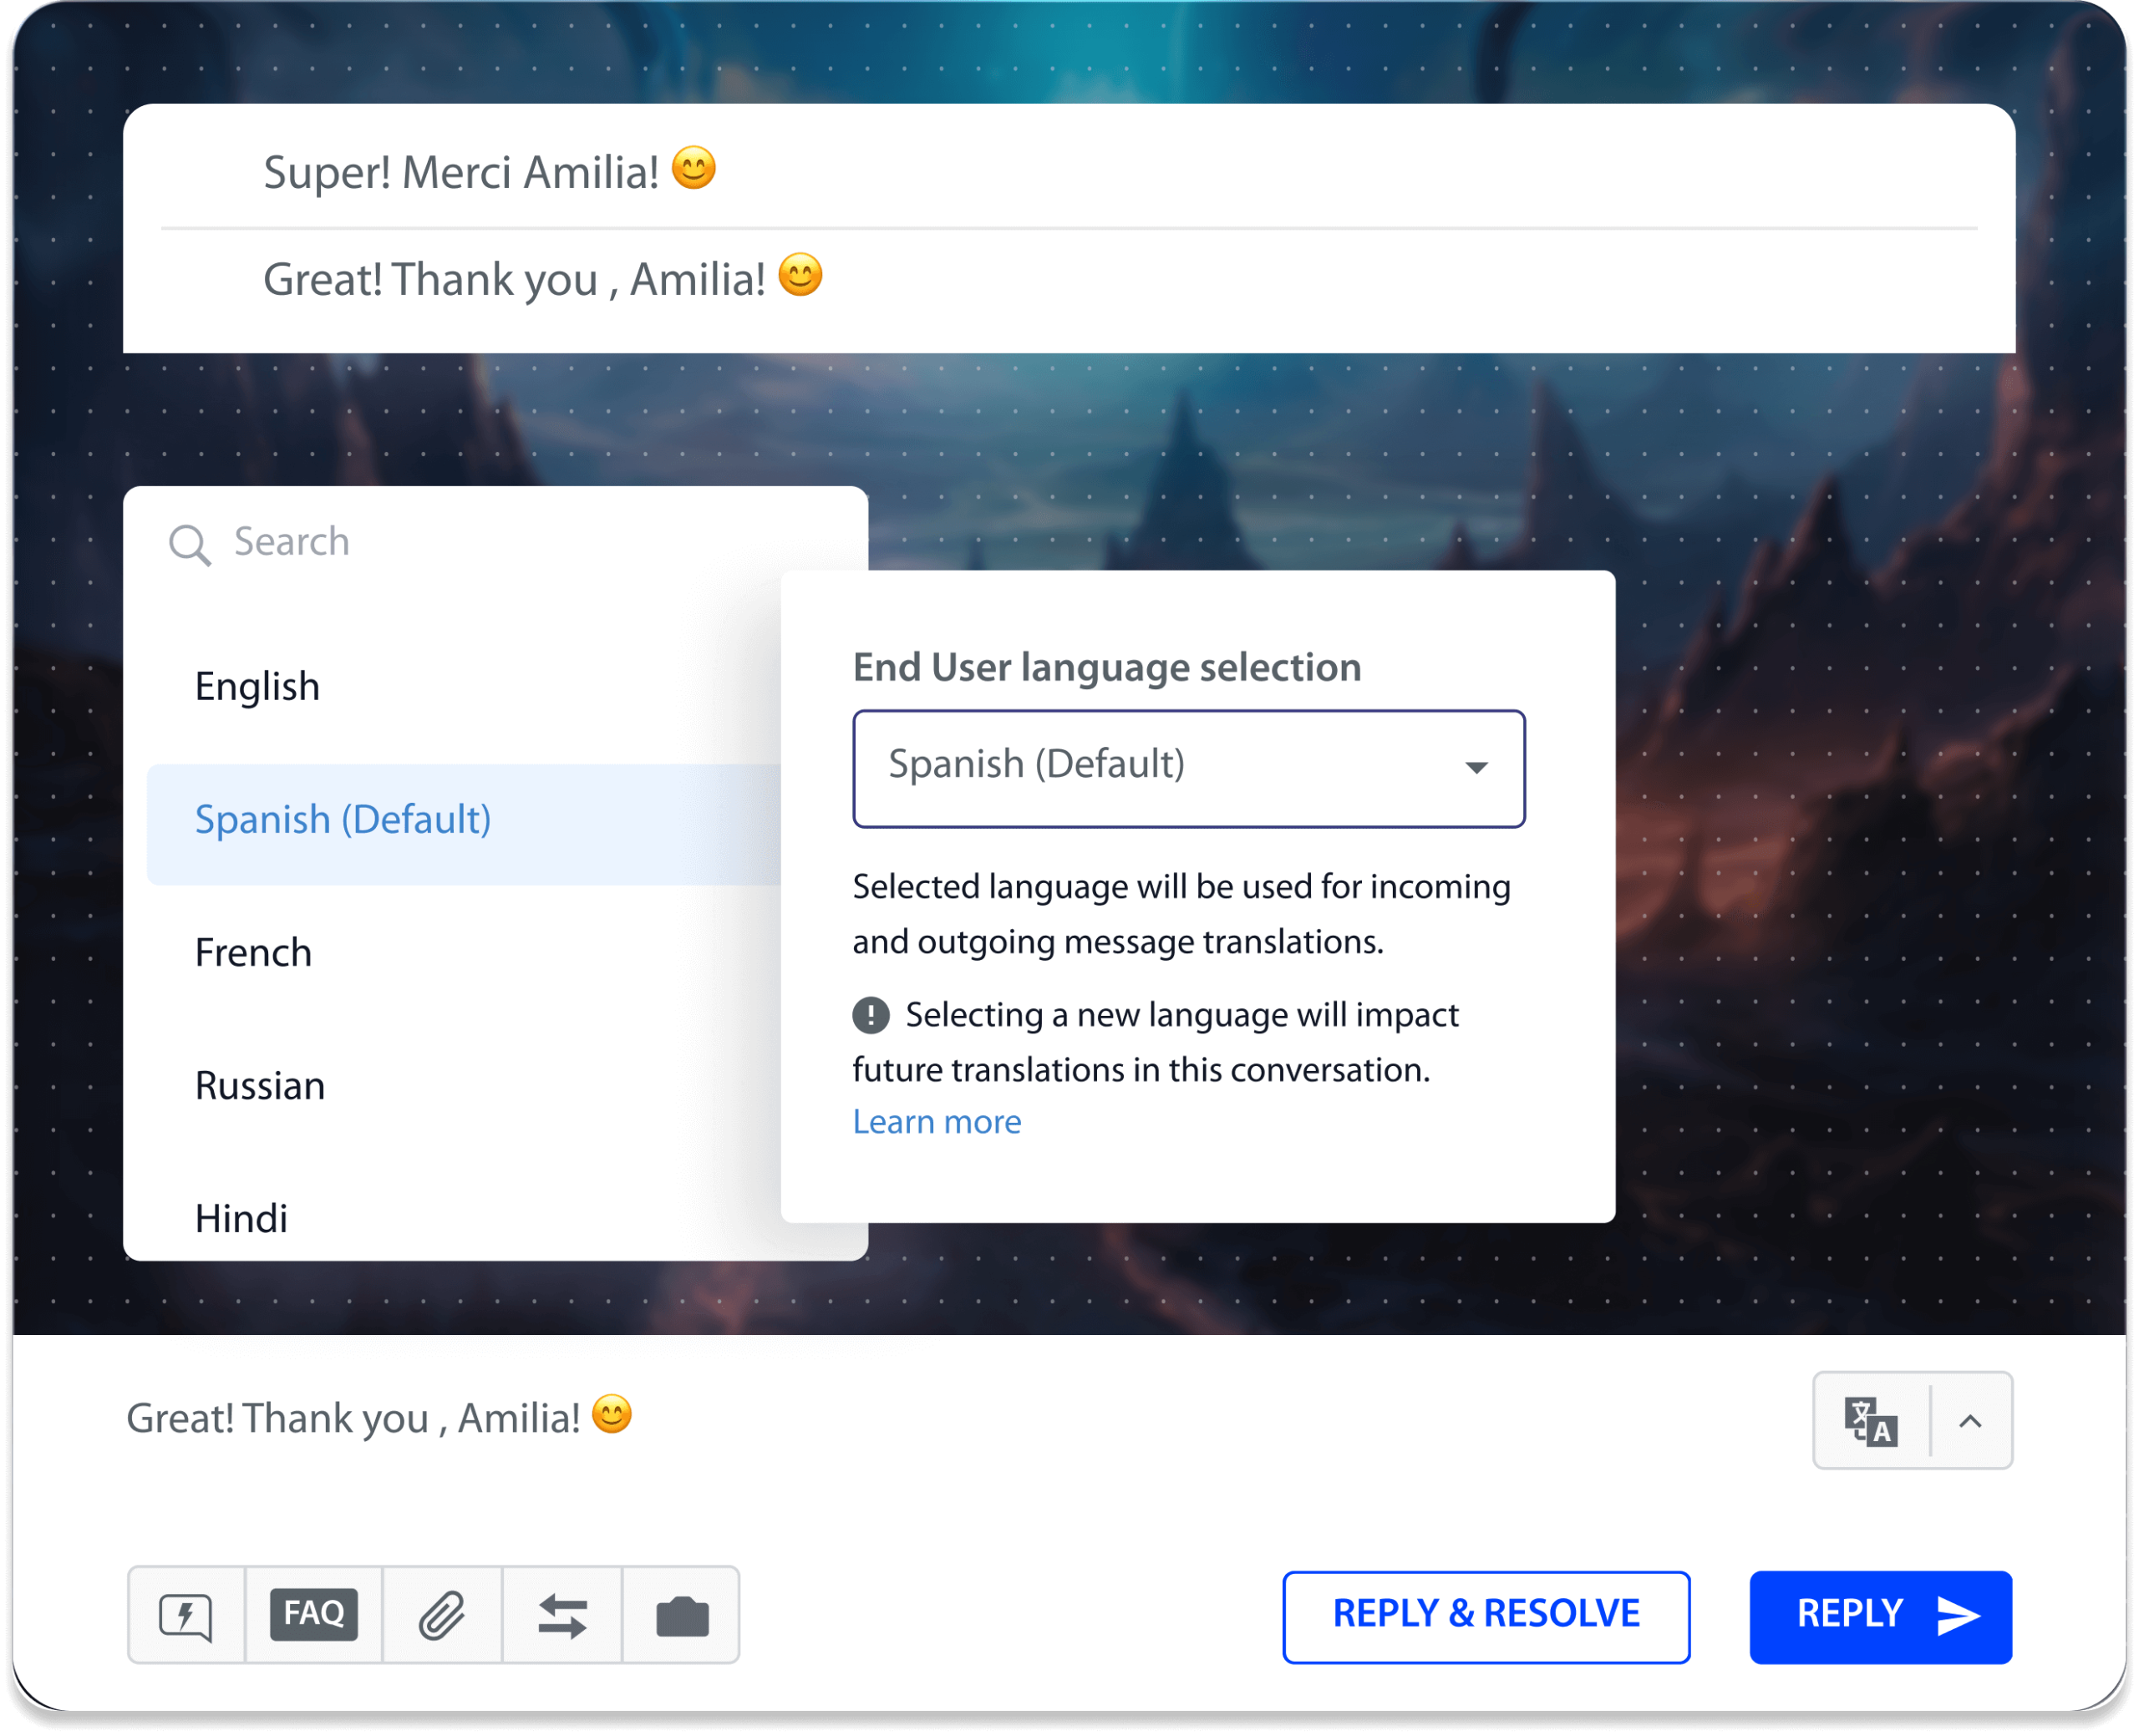Open the quick replies lightning icon
Image resolution: width=2139 pixels, height=1736 pixels.
[186, 1616]
